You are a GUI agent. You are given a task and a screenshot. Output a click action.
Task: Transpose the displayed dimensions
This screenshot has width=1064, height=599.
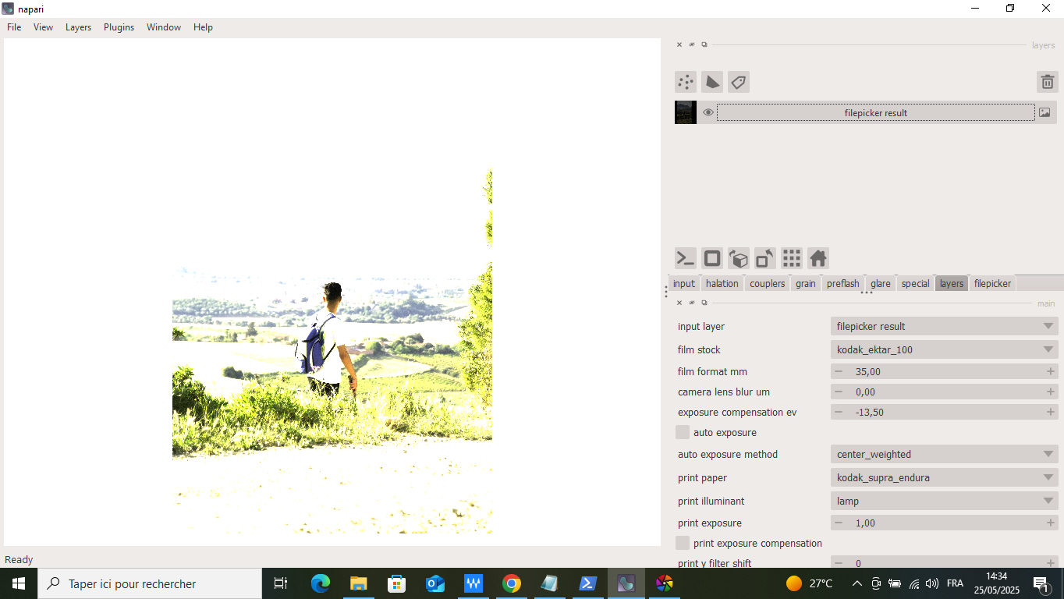coord(765,258)
